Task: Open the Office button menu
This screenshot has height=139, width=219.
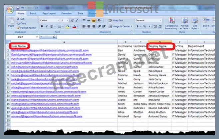Action: click(10, 10)
